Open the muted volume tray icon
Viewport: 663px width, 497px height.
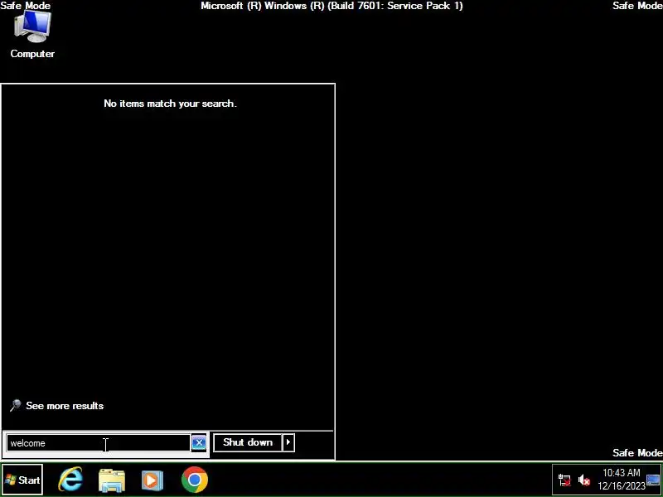click(584, 480)
